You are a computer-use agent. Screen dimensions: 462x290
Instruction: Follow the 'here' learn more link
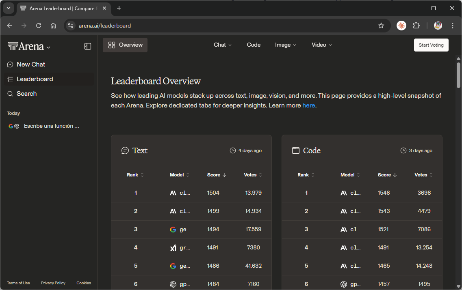[308, 105]
